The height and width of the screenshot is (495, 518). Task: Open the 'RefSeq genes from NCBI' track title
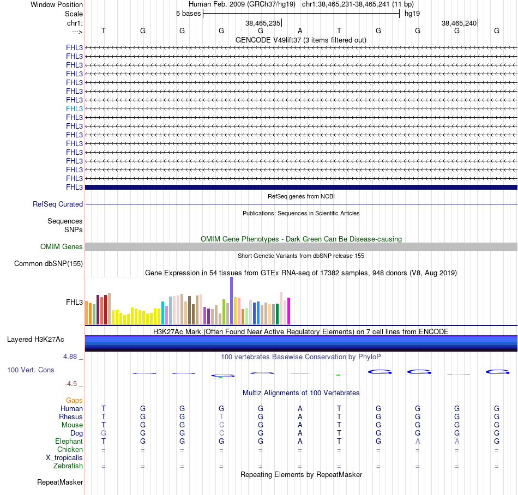[x=301, y=196]
